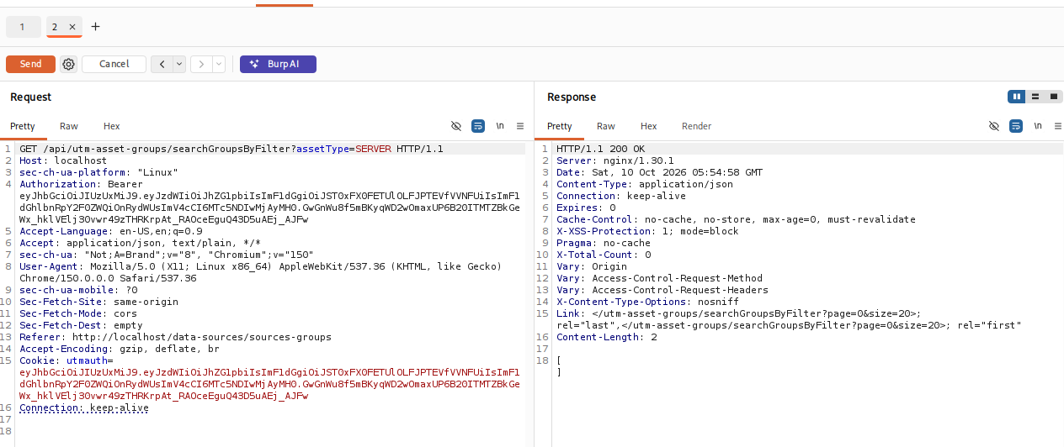Toggle \n newline display in Request panel
Image resolution: width=1064 pixels, height=447 pixels.
[500, 126]
